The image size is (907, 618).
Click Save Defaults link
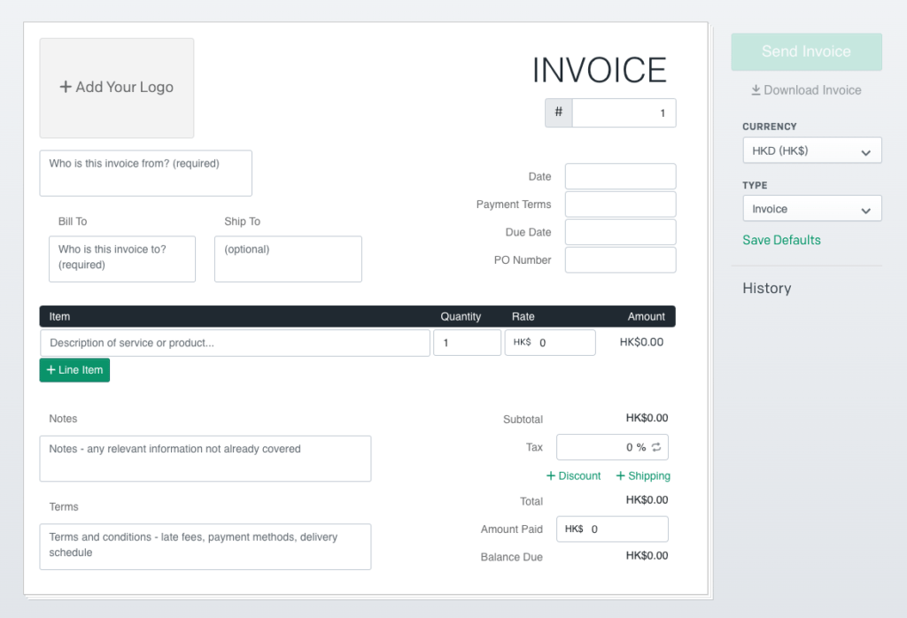pyautogui.click(x=781, y=240)
